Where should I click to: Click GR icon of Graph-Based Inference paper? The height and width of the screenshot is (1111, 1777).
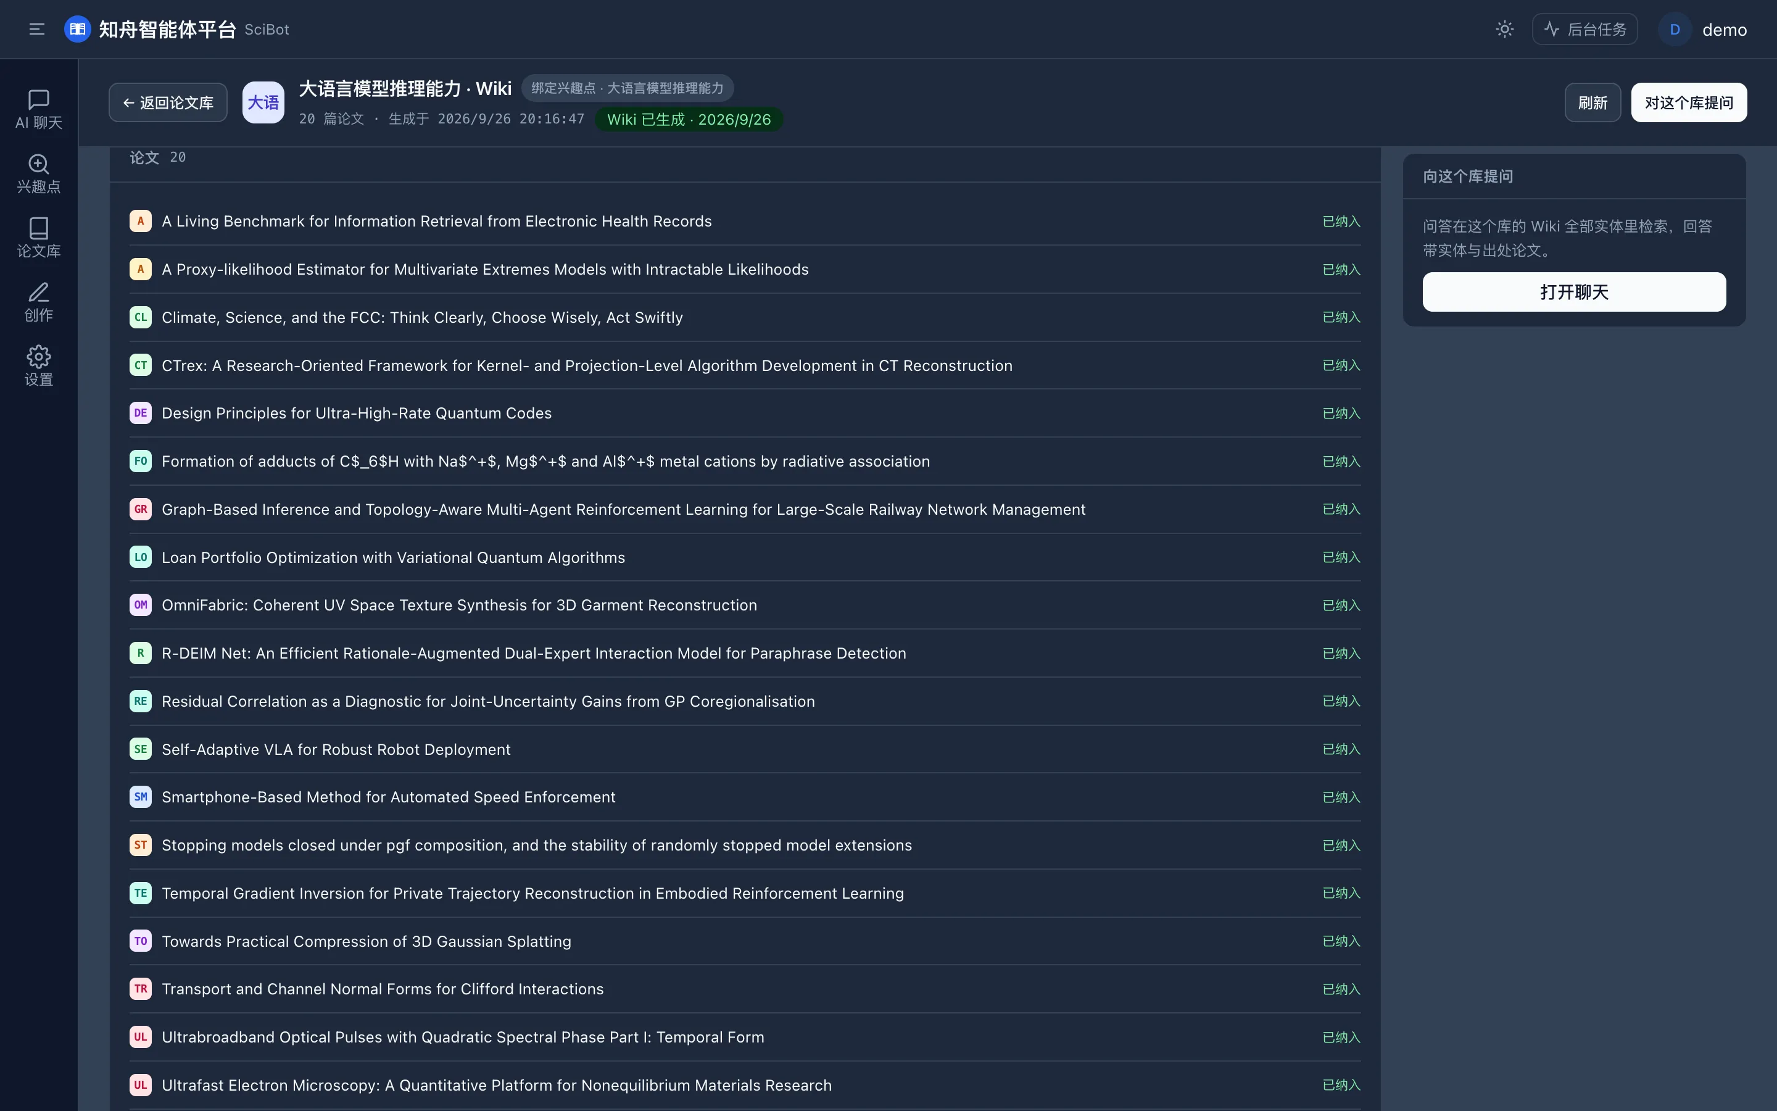(140, 509)
